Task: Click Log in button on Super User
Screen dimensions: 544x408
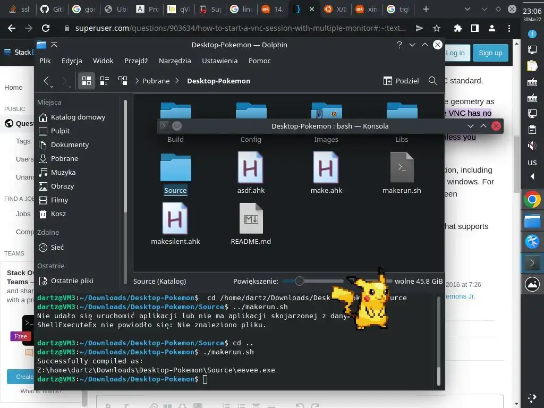Action: click(x=455, y=53)
